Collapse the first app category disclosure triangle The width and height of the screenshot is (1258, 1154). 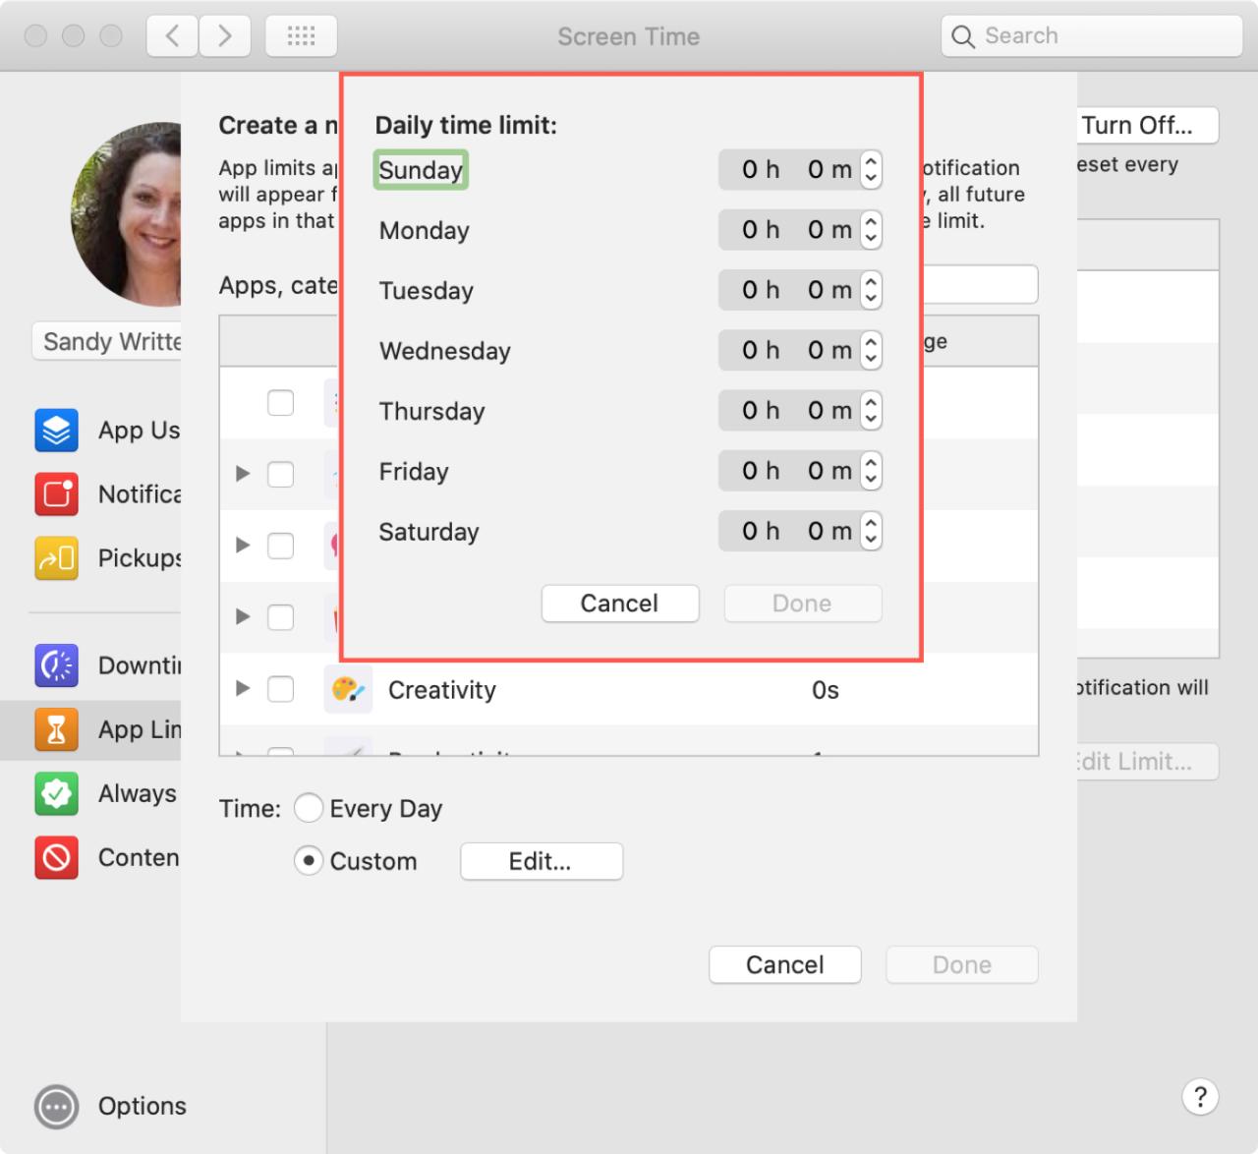point(242,474)
